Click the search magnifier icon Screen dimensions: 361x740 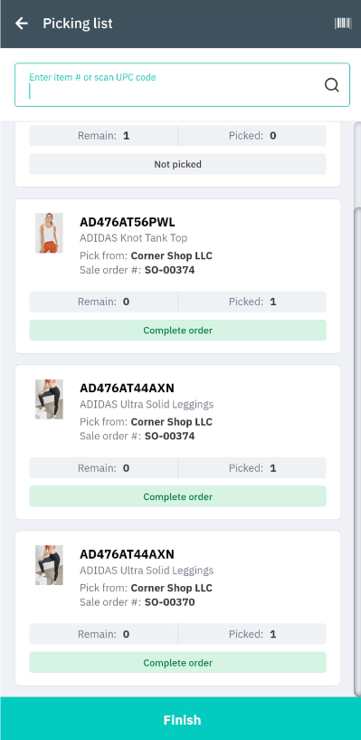[332, 85]
